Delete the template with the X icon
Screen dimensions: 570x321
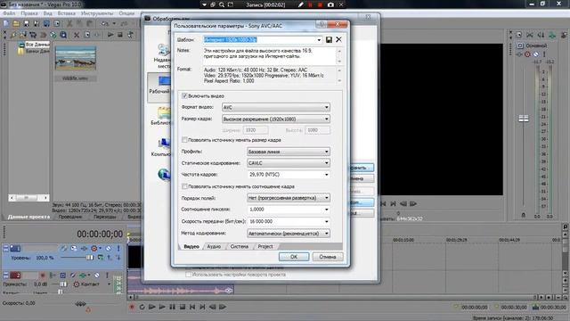[x=338, y=39]
